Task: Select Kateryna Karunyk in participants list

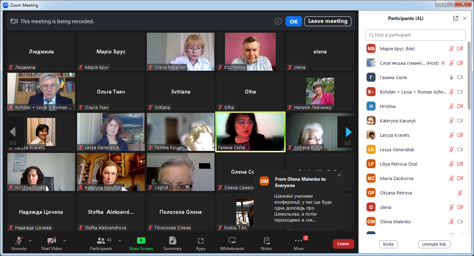Action: click(x=398, y=121)
